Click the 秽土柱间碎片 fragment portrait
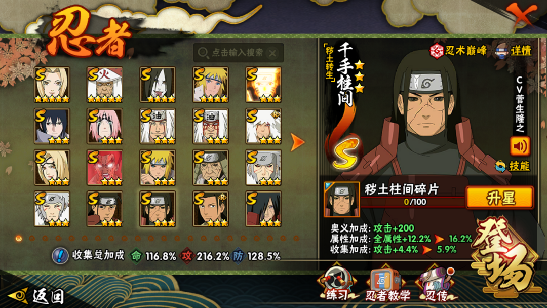 341,200
